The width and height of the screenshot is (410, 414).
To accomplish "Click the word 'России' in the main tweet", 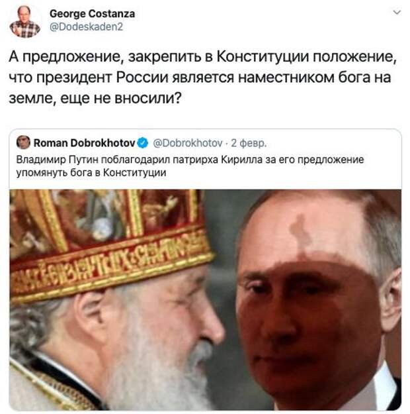I will pos(142,78).
